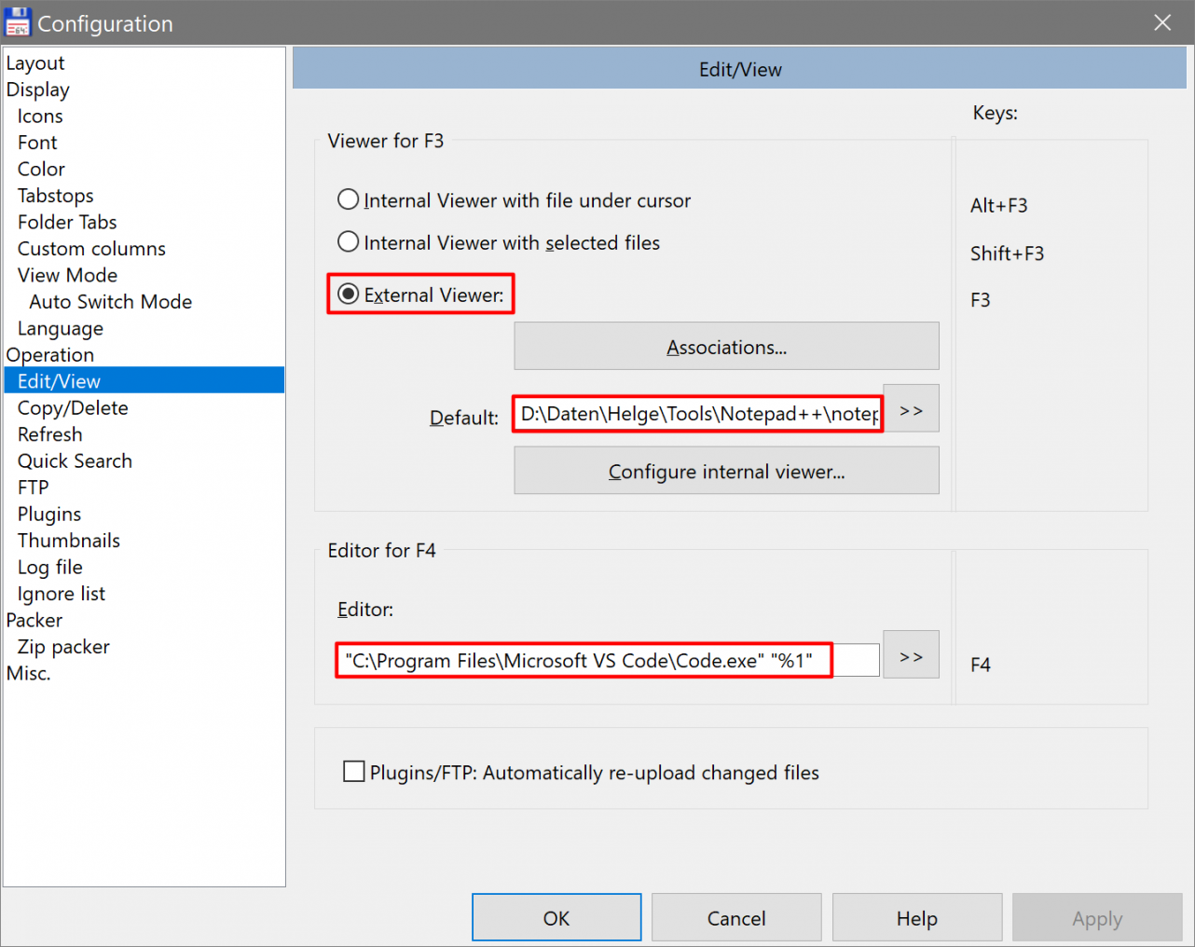
Task: Open browse menu next to Editor field
Action: point(911,656)
